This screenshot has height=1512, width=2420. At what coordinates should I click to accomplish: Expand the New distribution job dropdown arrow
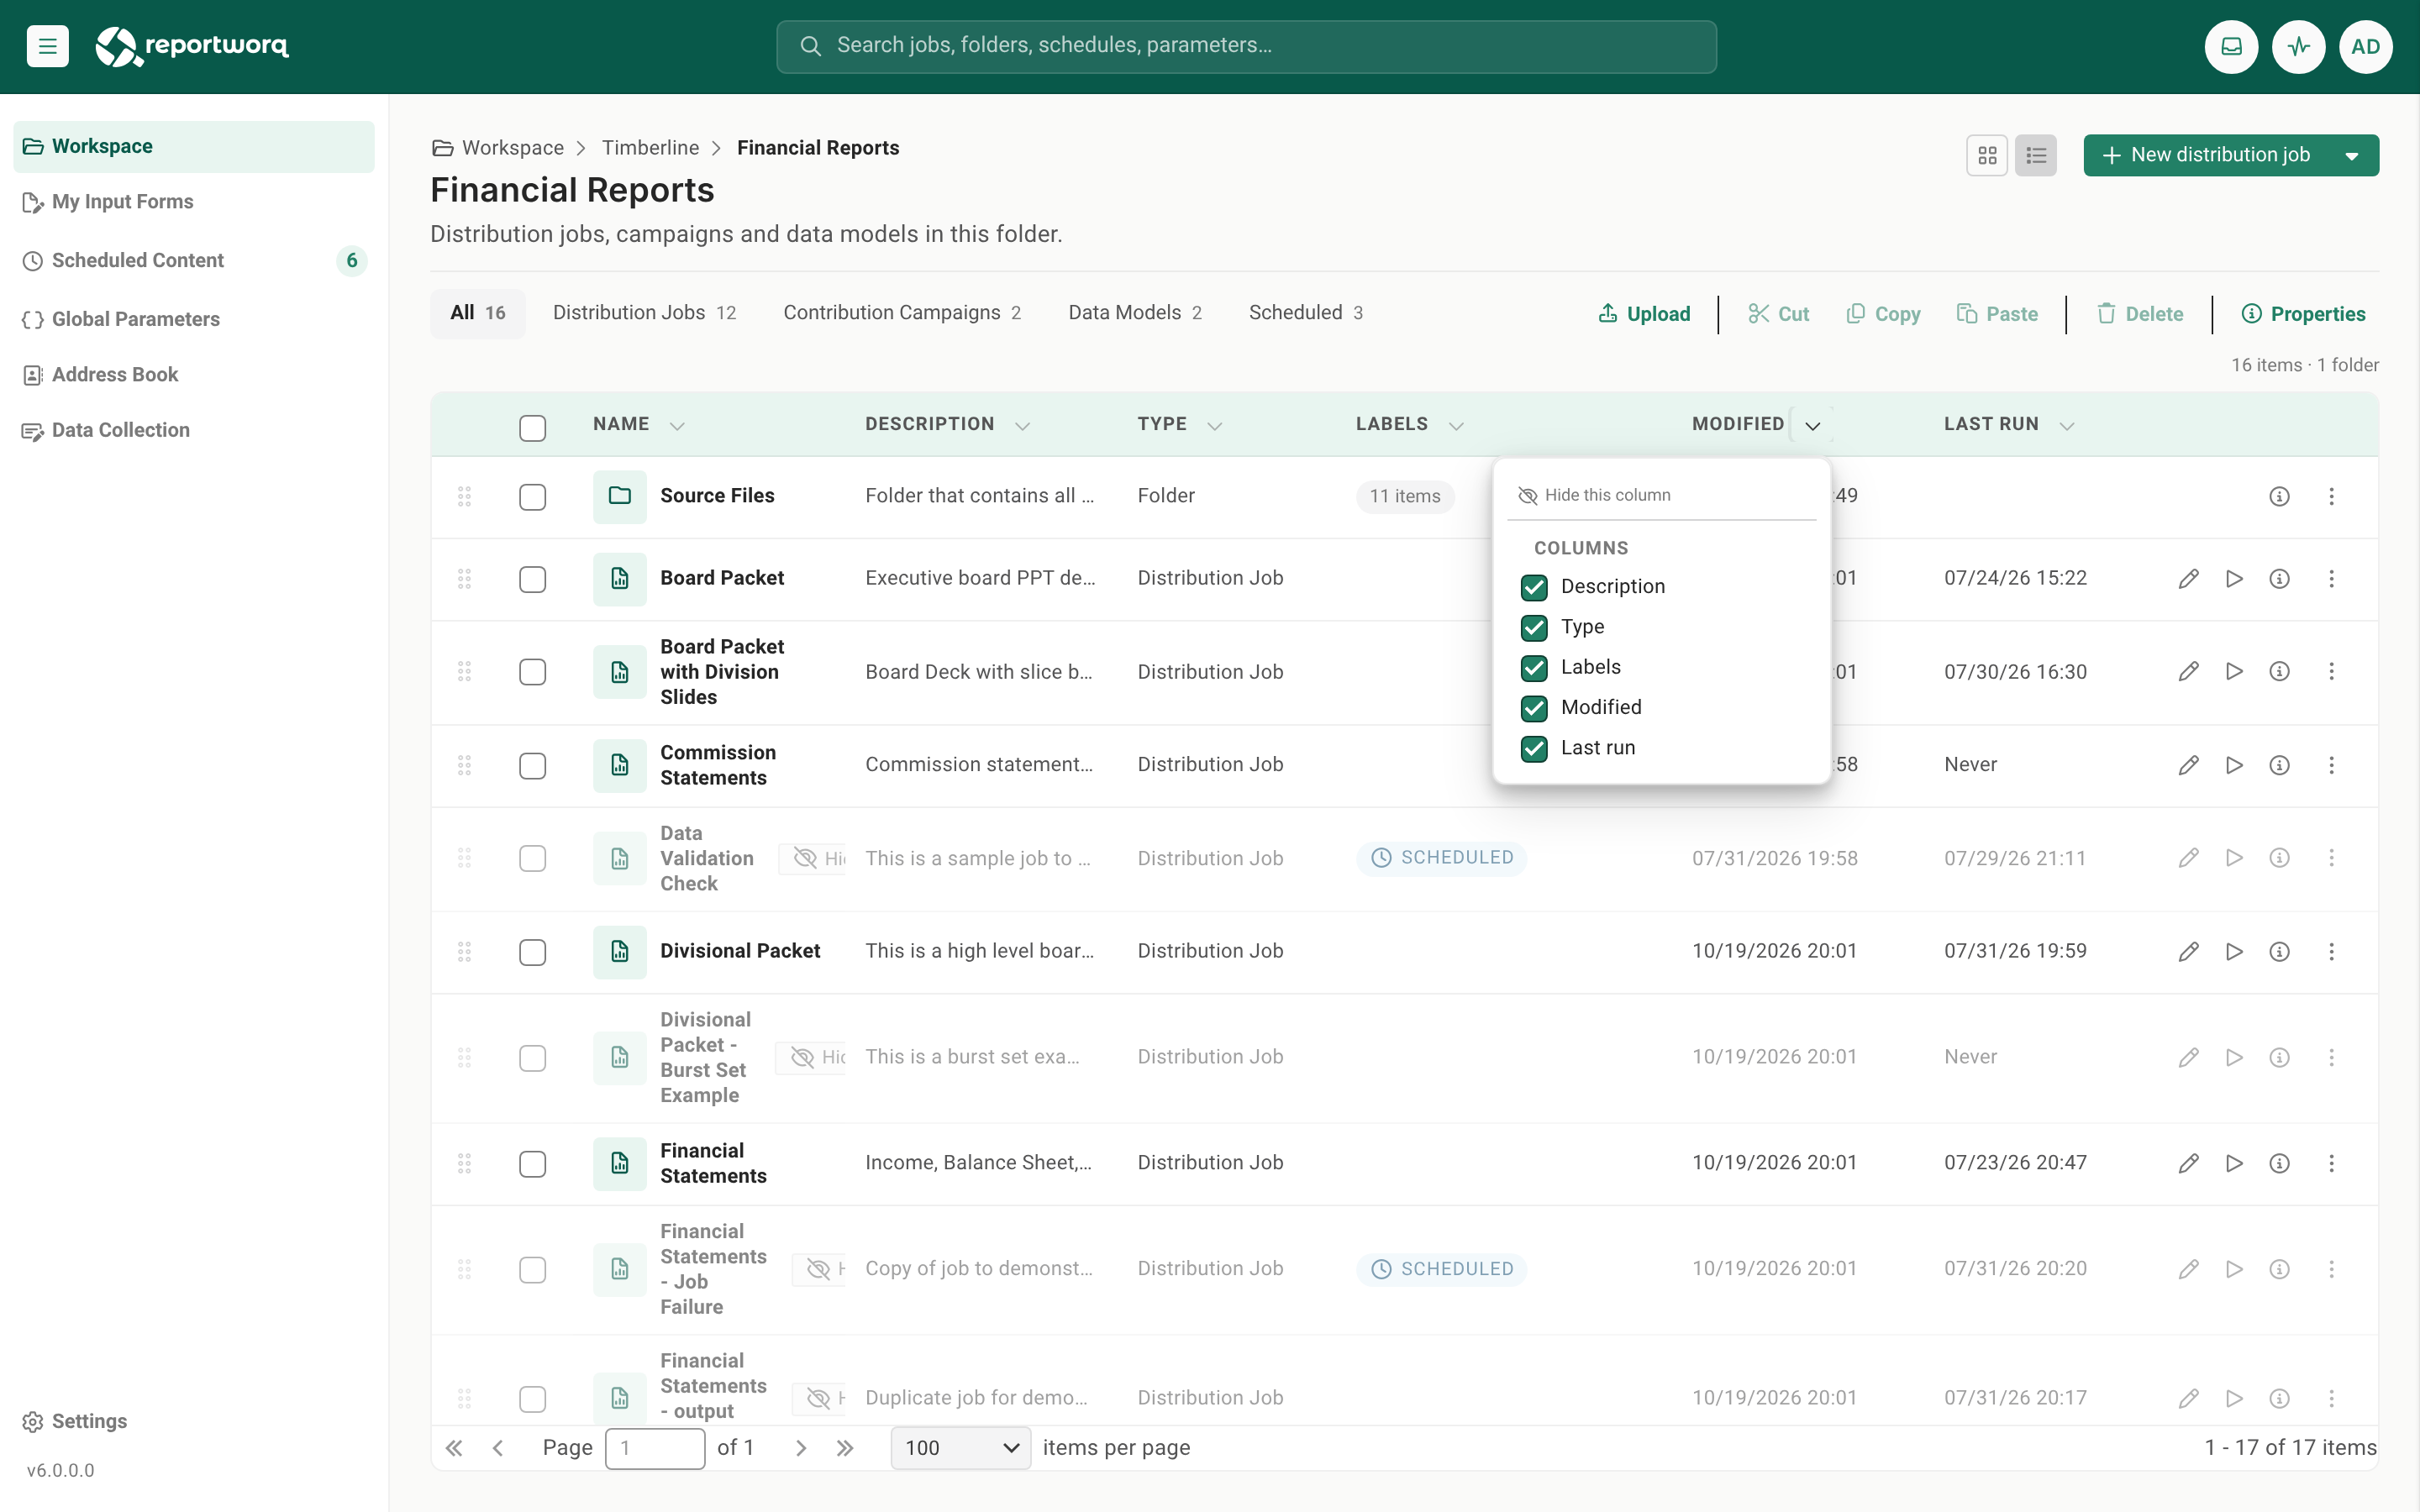(2352, 156)
